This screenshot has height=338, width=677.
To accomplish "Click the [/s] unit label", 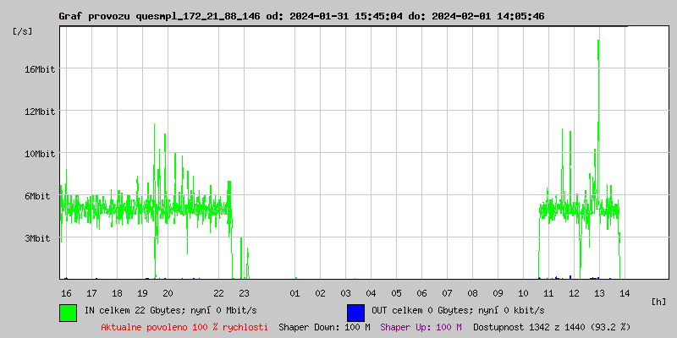I will 23,31.
